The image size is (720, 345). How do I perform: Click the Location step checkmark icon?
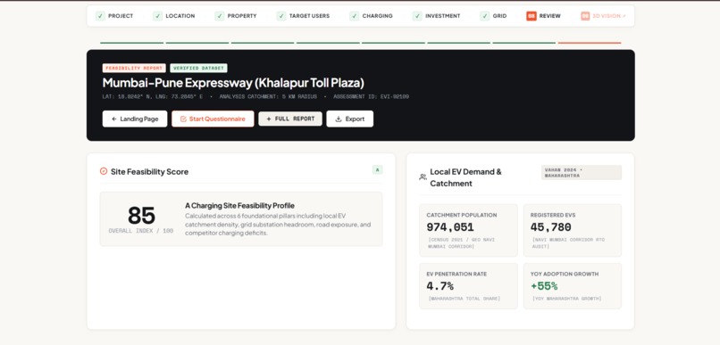coord(157,16)
